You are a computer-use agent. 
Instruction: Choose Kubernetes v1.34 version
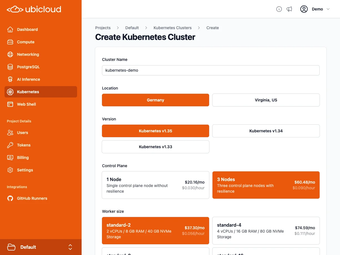266,131
